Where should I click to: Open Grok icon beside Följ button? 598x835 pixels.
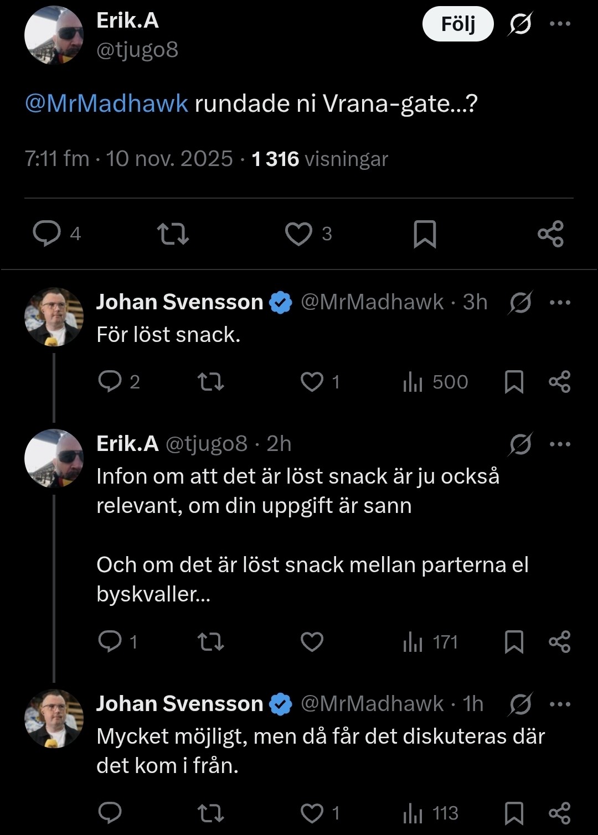pos(520,24)
